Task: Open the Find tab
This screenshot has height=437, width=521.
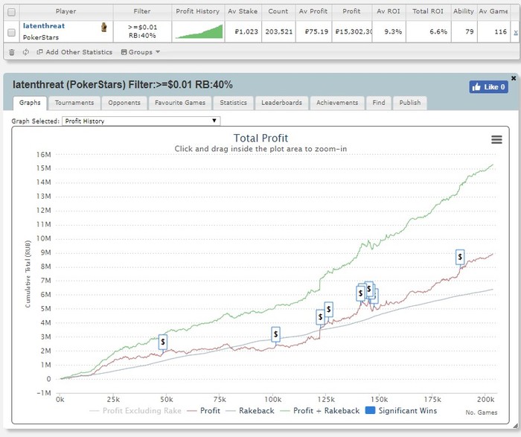Action: point(379,103)
